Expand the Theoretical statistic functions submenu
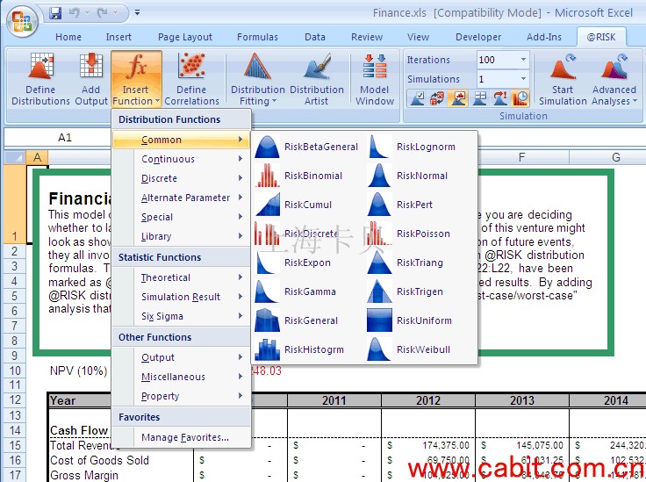 pyautogui.click(x=182, y=277)
